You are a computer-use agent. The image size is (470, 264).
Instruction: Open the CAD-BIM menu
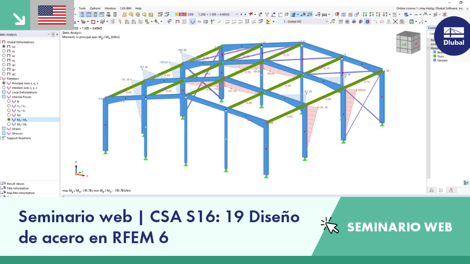pyautogui.click(x=125, y=9)
